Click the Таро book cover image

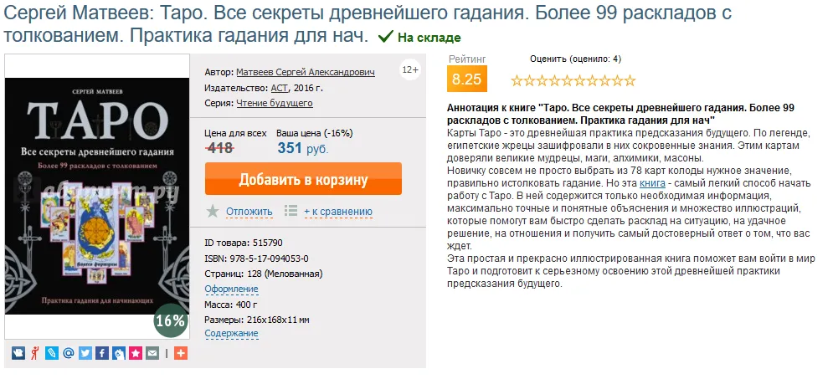click(96, 197)
